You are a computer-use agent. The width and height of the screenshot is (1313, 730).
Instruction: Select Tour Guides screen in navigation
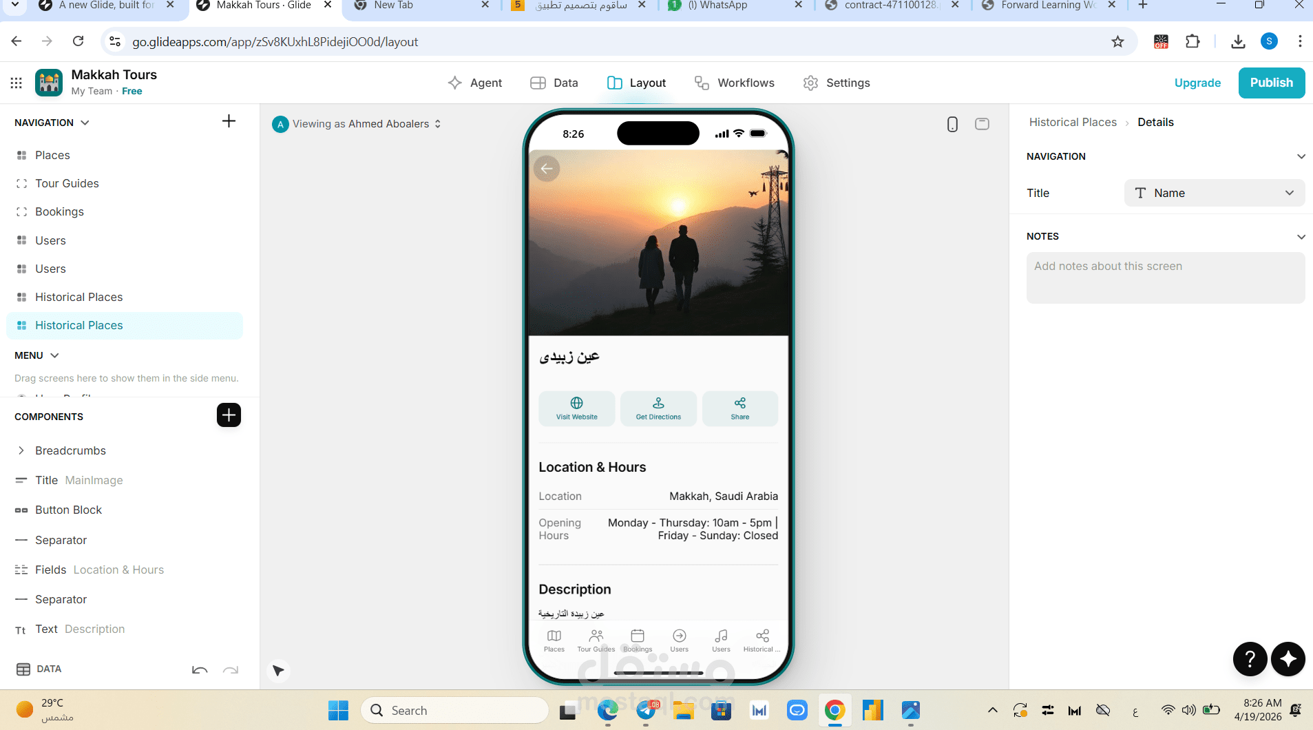coord(124,183)
